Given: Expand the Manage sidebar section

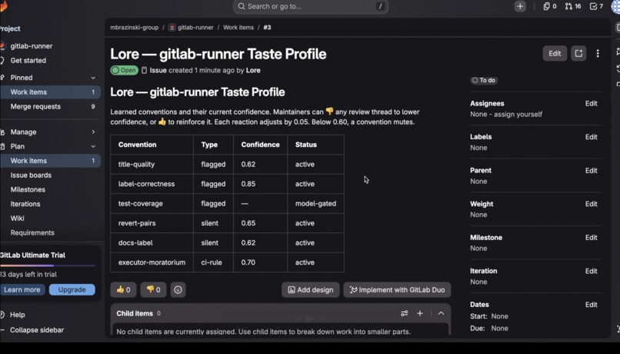Looking at the screenshot, I should (93, 132).
